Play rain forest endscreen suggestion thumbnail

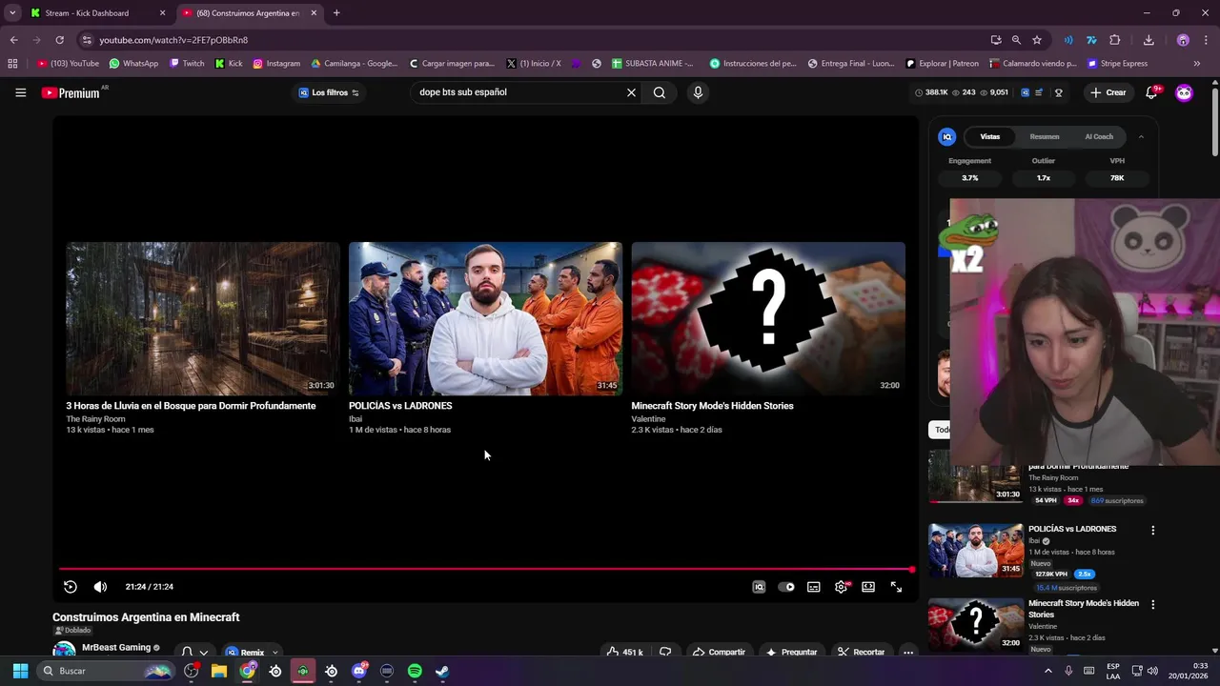(203, 318)
